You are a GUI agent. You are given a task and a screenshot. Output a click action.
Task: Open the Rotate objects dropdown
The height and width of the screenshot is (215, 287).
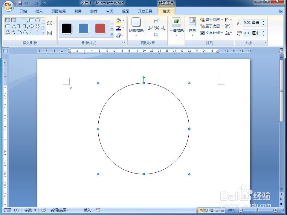pyautogui.click(x=228, y=33)
